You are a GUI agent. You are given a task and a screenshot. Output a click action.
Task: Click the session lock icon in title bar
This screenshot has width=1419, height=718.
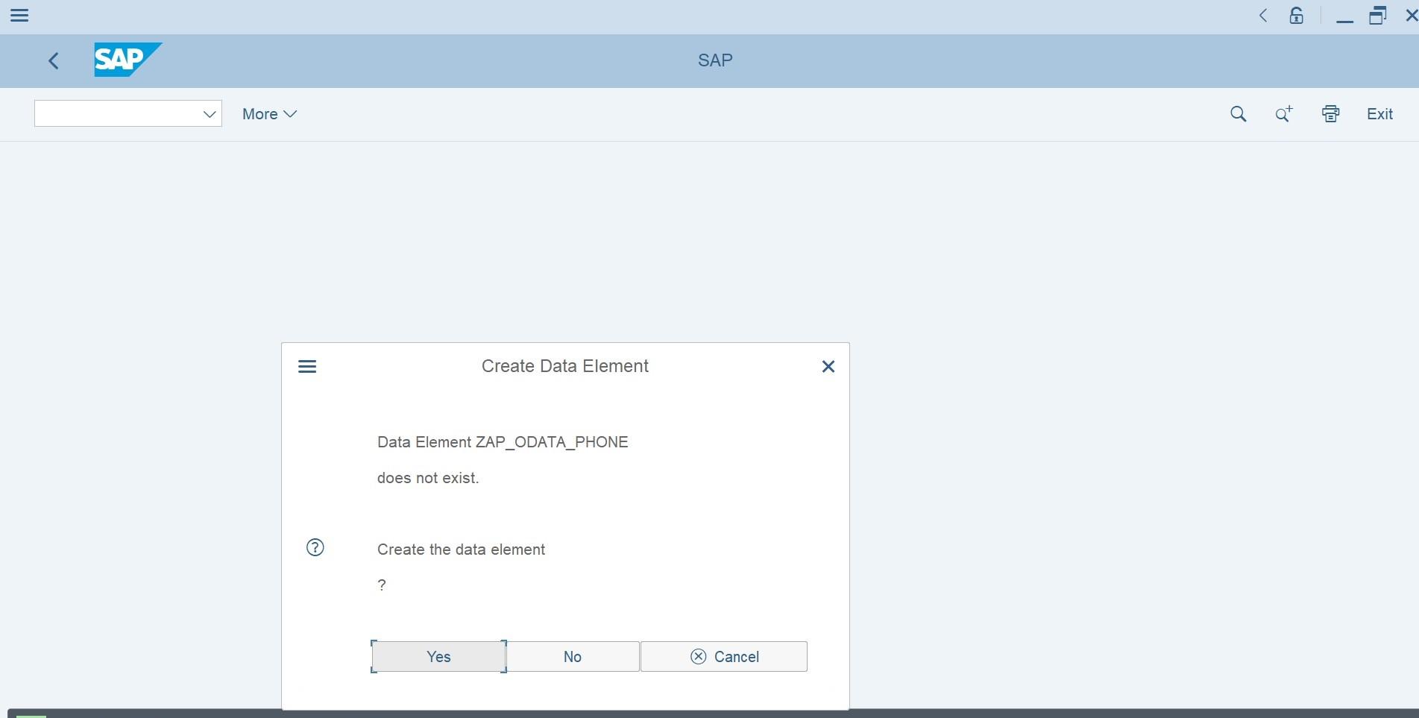1296,15
